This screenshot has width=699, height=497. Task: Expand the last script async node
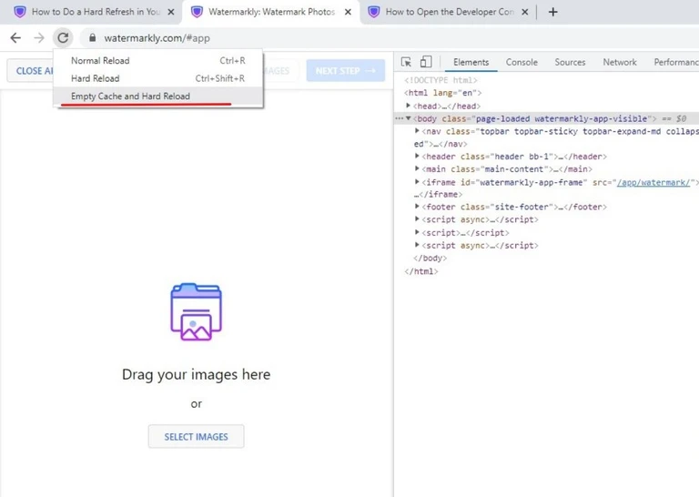[x=417, y=245]
